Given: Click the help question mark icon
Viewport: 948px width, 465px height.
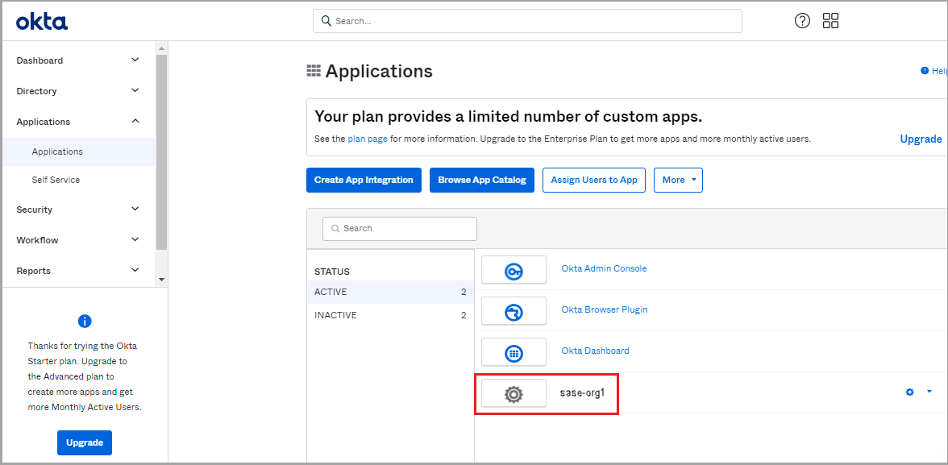Looking at the screenshot, I should [x=802, y=20].
